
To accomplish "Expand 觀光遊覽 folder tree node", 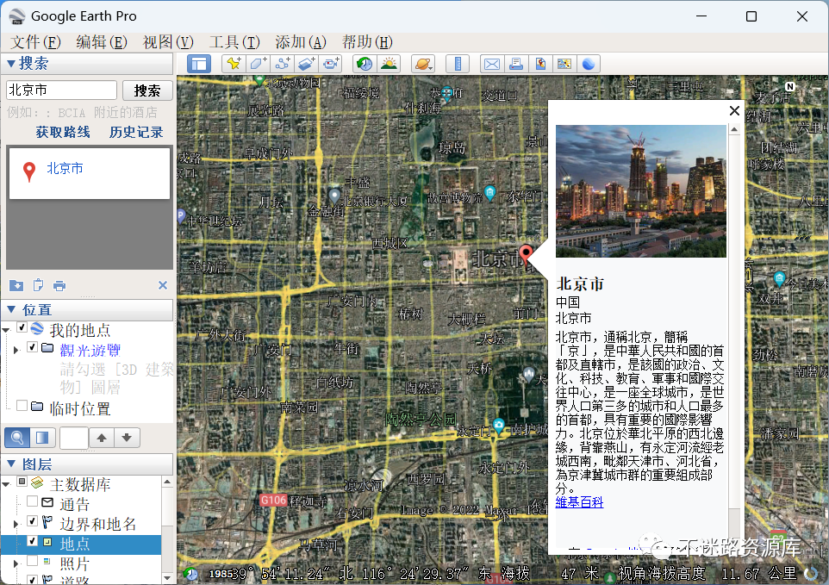I will click(x=16, y=350).
